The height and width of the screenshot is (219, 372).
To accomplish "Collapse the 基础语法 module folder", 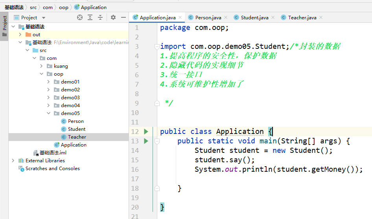I will point(20,42).
